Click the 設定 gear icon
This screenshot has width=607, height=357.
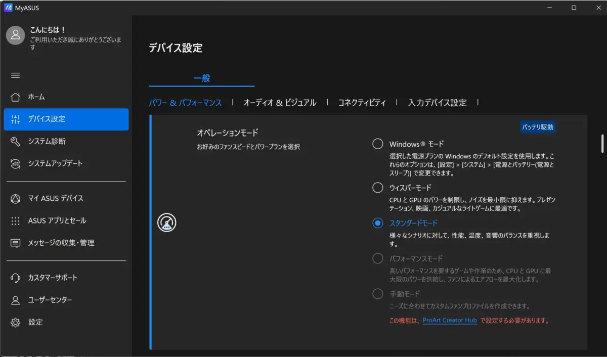(x=16, y=322)
